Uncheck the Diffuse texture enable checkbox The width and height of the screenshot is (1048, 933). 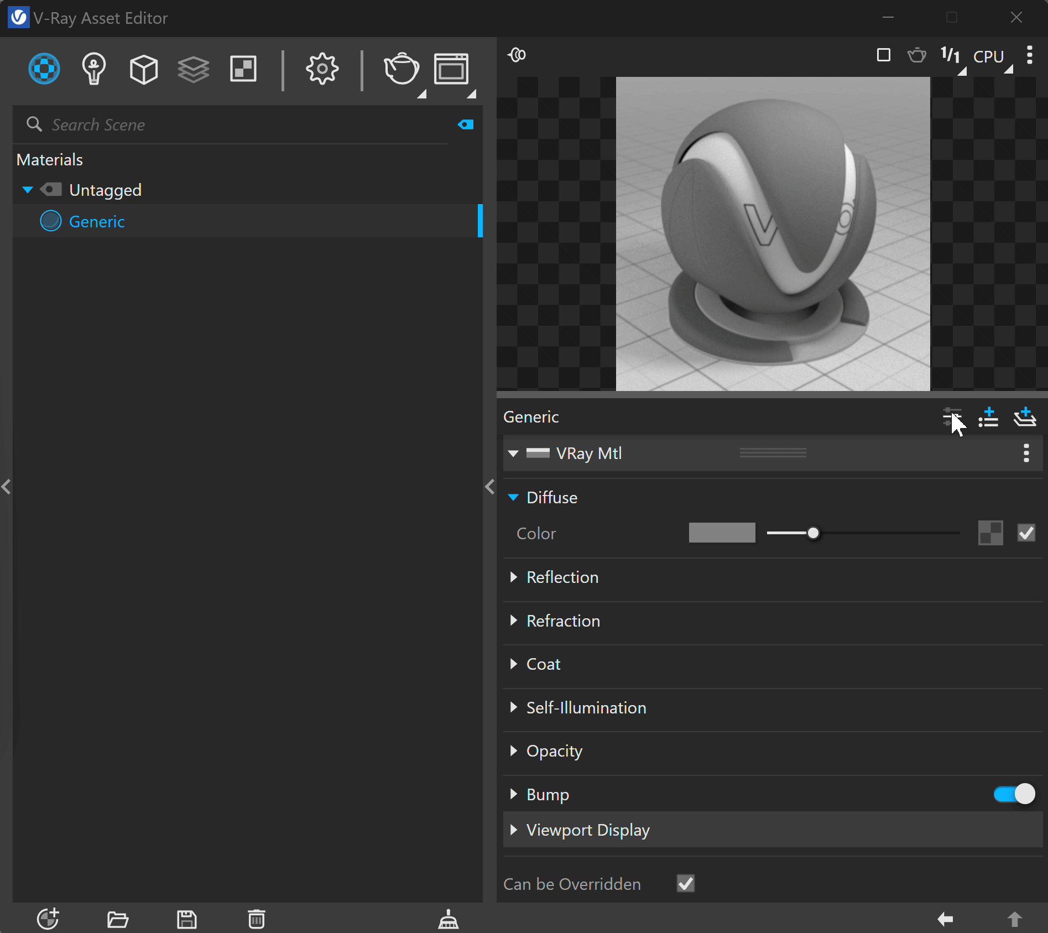pos(1026,533)
